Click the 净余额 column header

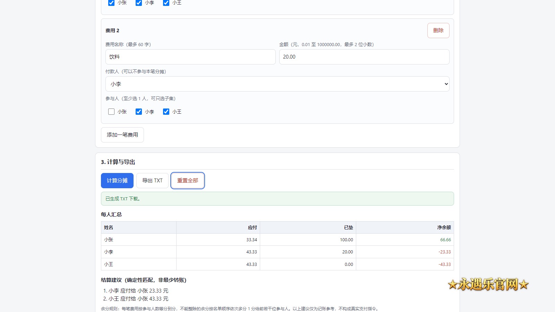405,227
